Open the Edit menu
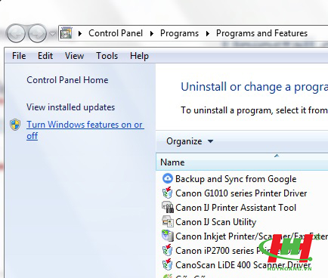This screenshot has height=278, width=328. (x=45, y=56)
